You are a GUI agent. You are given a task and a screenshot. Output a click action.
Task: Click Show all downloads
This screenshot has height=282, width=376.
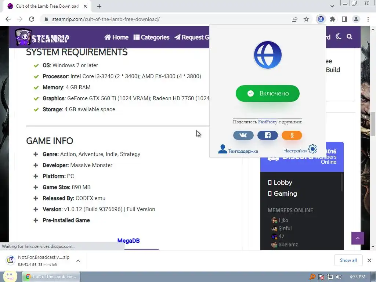[x=348, y=260]
